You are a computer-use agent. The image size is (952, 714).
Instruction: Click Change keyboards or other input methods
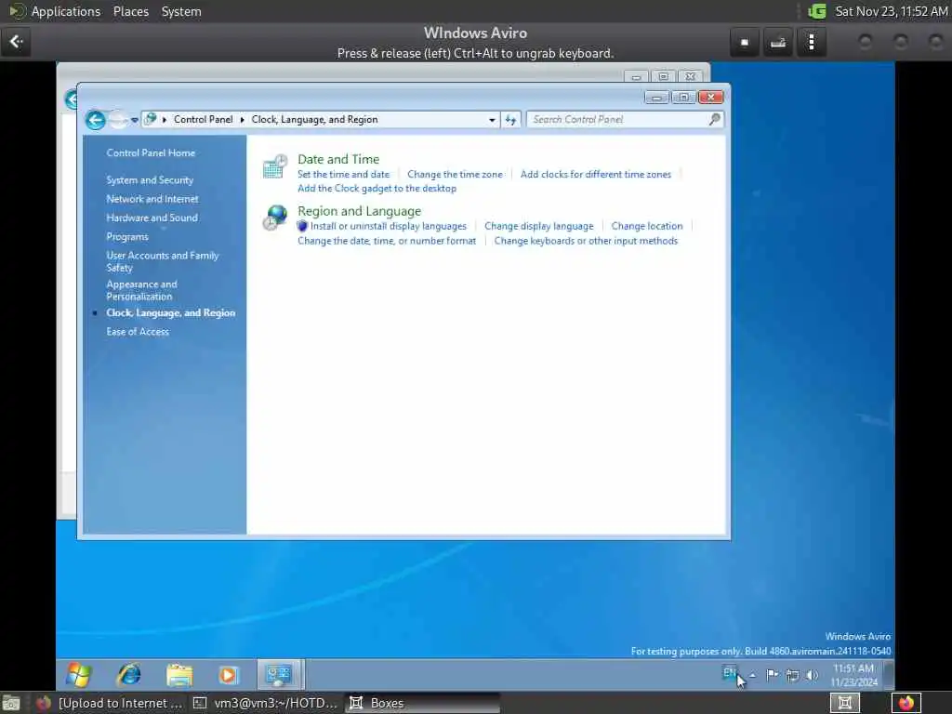(x=586, y=241)
